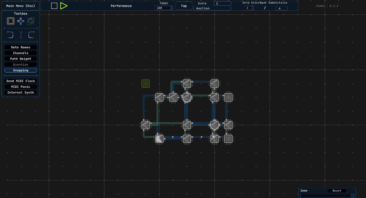366x198 pixels.
Task: Click the half-filled node at bottom left
Action: click(159, 139)
